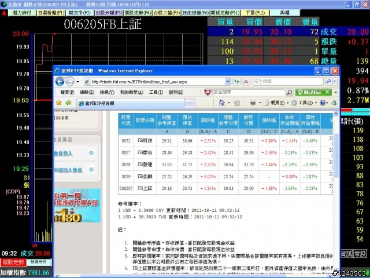This screenshot has width=370, height=278.
Task: Click the 申請加入會員 sidebar link
Action: click(68, 170)
